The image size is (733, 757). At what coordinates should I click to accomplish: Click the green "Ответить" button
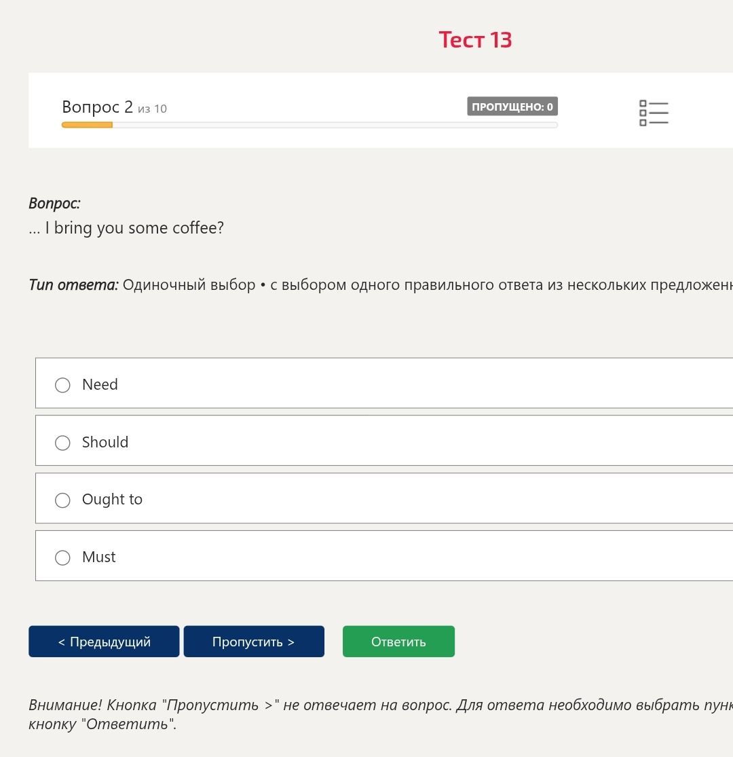tap(398, 642)
